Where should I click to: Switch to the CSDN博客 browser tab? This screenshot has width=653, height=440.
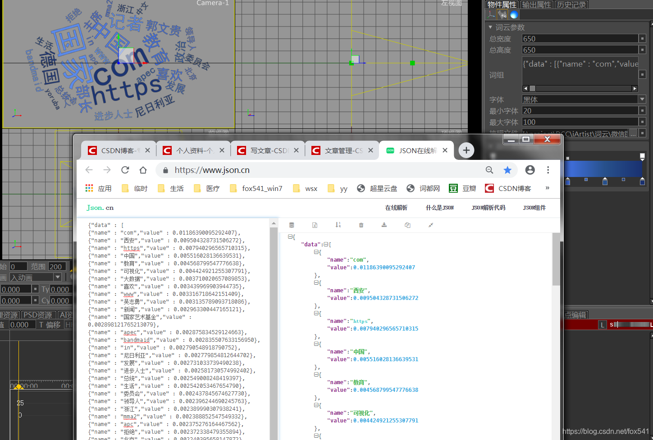tap(119, 150)
